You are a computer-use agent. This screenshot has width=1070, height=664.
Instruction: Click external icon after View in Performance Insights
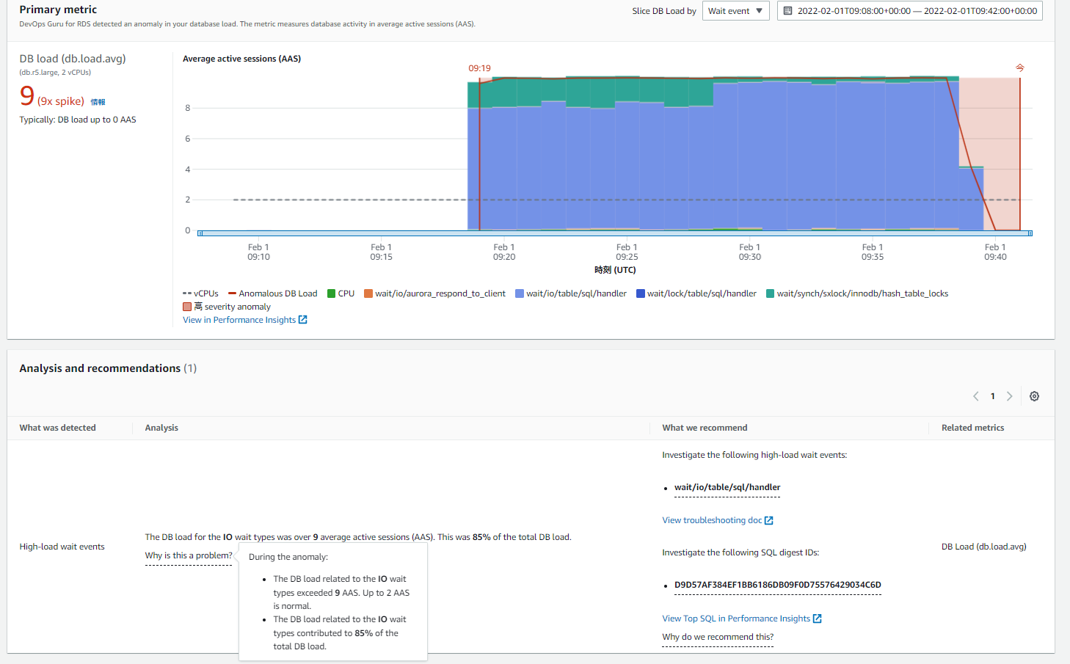click(x=303, y=320)
